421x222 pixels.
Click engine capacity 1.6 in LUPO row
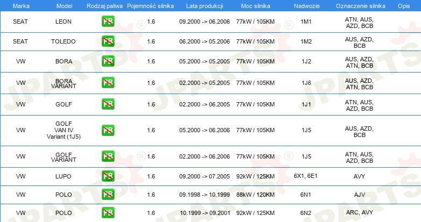click(151, 176)
